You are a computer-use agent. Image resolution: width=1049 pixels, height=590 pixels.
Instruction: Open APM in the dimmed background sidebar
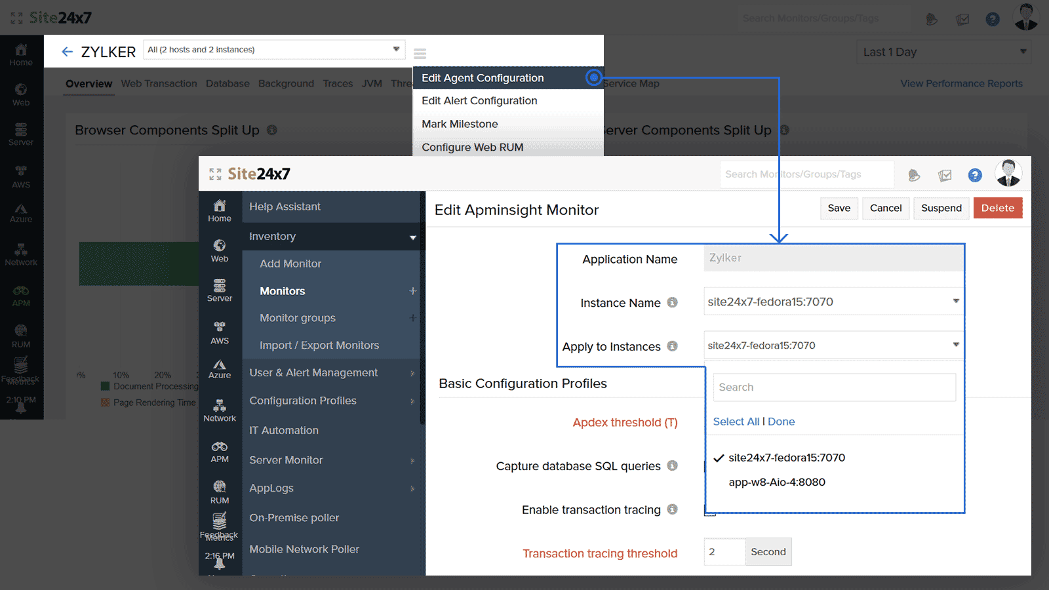21,296
